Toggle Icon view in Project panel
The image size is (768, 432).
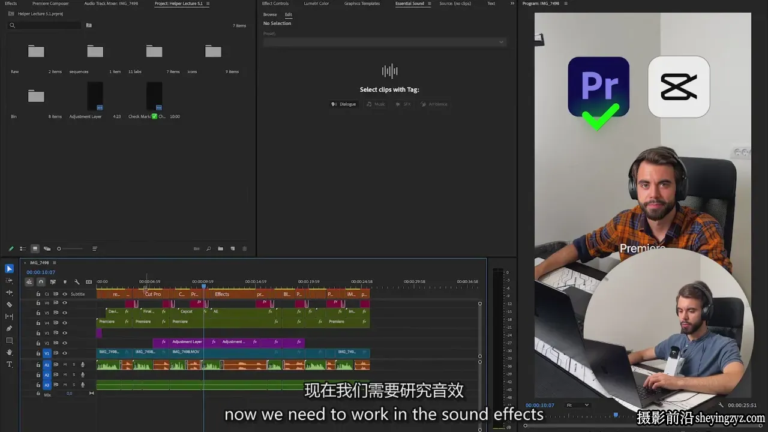coord(35,248)
